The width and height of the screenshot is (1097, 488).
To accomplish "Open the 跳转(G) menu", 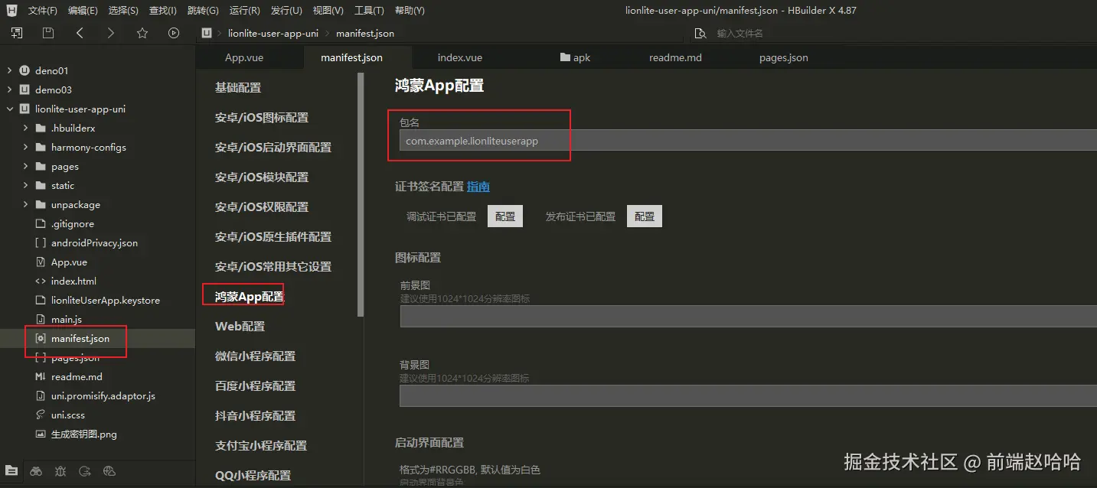I will coord(203,11).
